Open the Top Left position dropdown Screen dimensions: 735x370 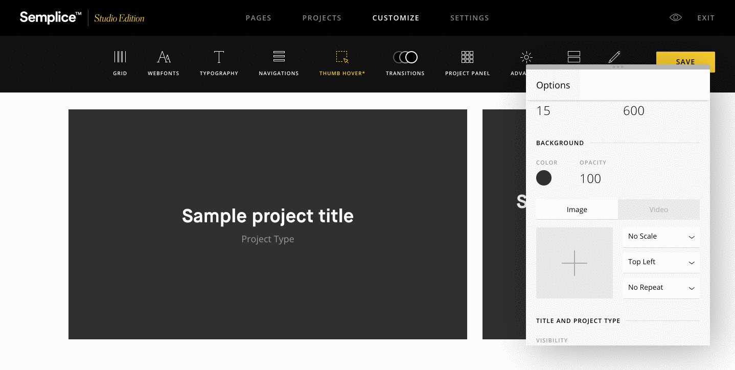(x=661, y=262)
